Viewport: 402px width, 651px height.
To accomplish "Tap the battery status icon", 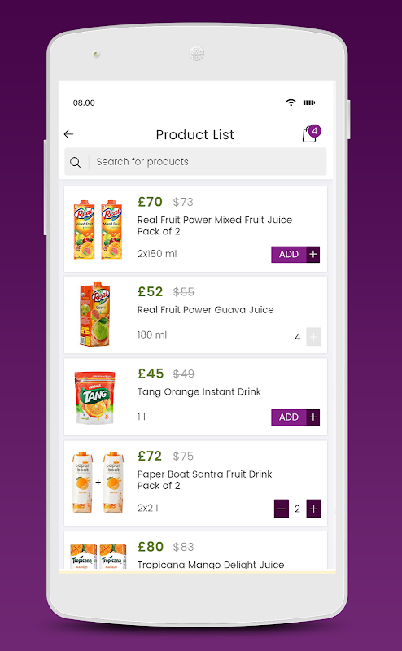I will click(x=309, y=103).
